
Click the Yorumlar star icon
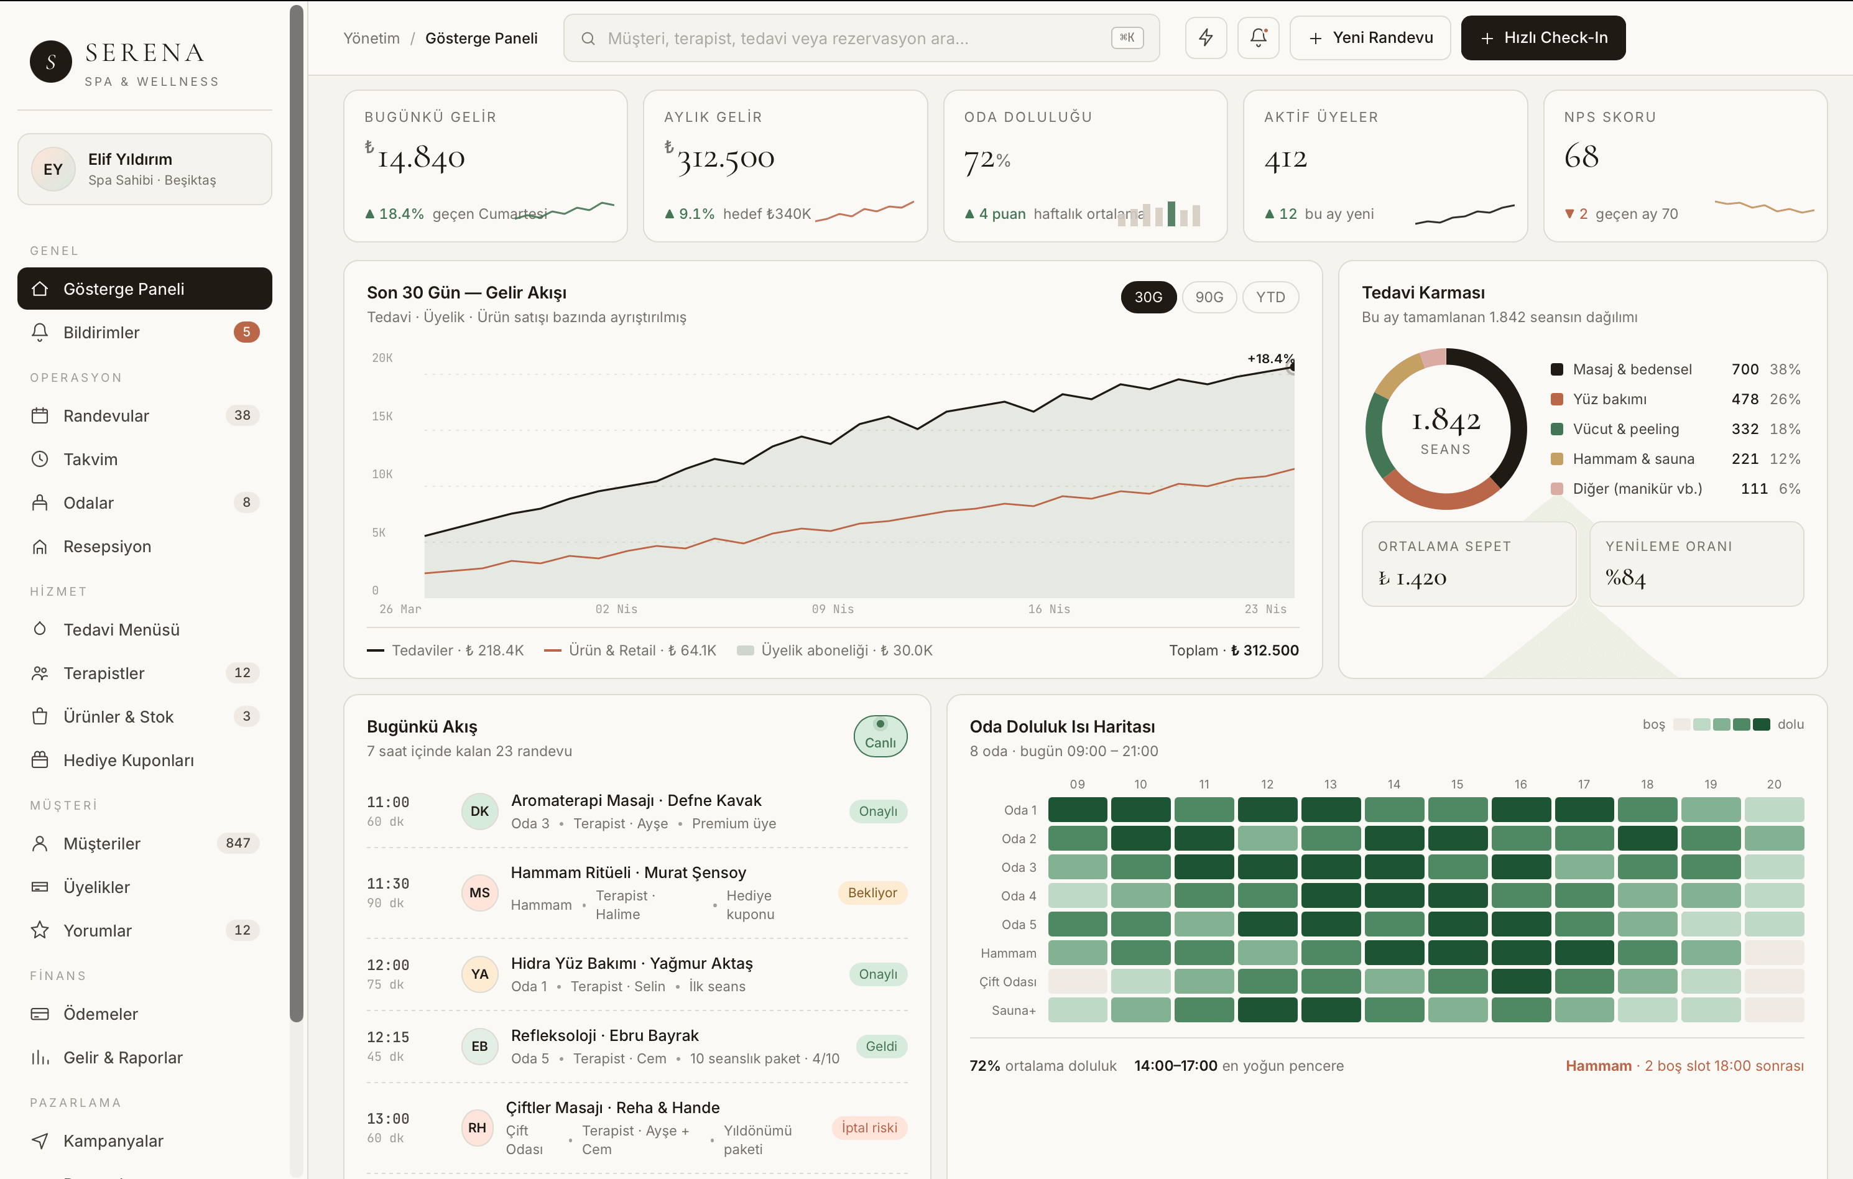40,930
